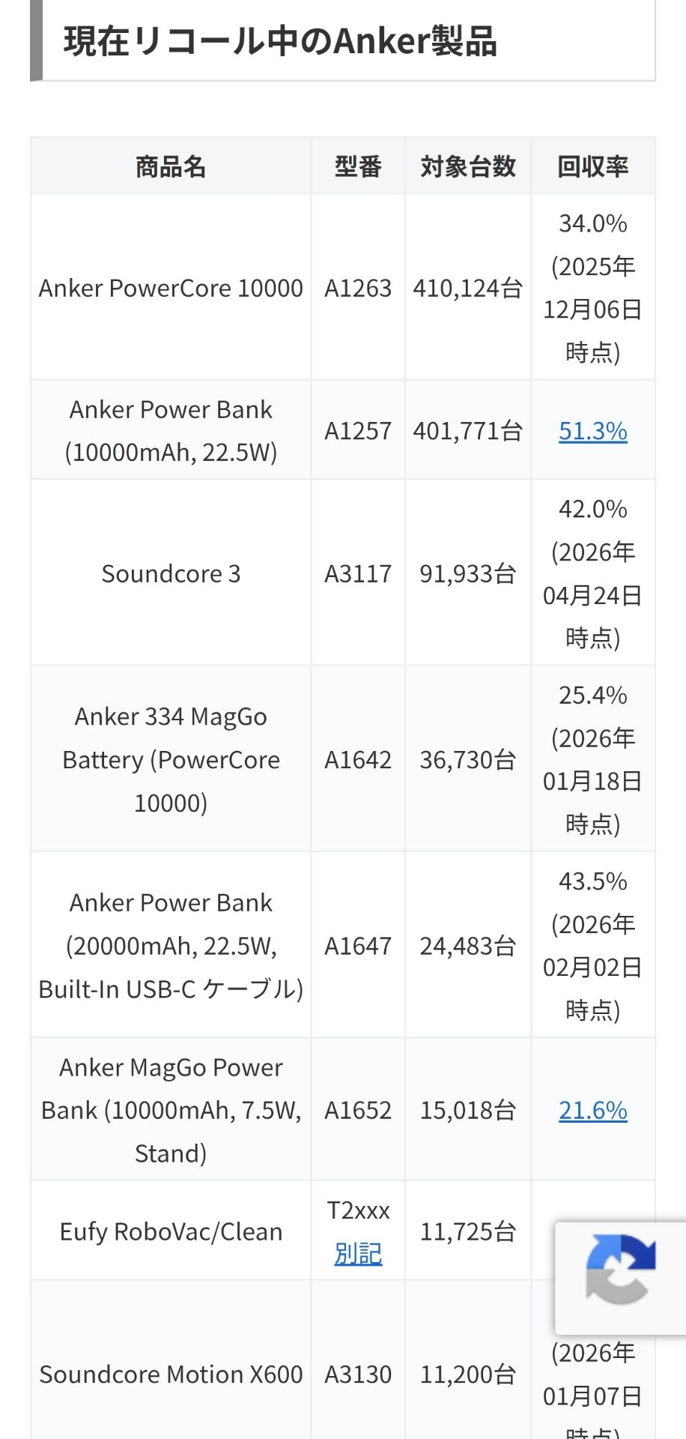Click the Soundcore 3 product name
Viewport: 686px width, 1439px height.
171,573
